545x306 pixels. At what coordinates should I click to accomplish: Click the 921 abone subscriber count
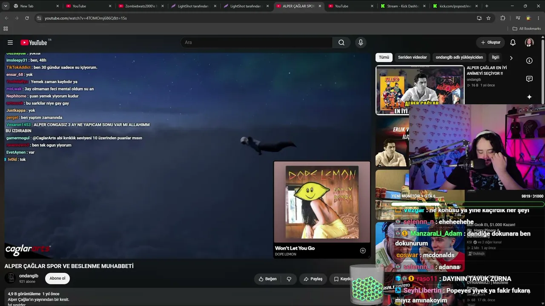tap(27, 282)
